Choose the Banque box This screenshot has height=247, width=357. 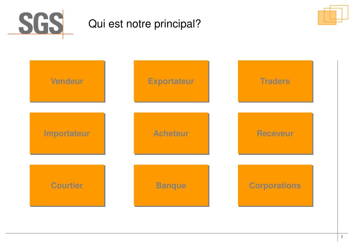(171, 186)
